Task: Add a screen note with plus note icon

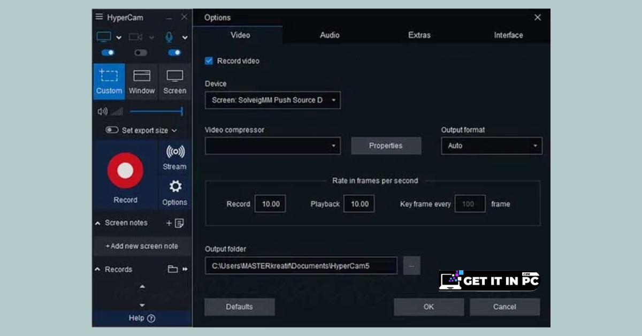Action: point(175,223)
